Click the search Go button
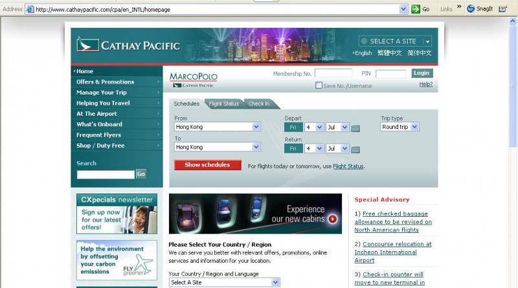This screenshot has width=518, height=288. point(141,174)
